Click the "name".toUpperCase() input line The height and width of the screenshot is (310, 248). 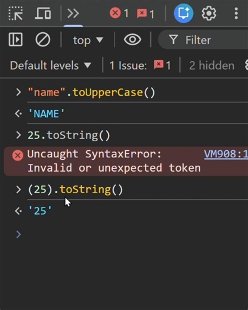(x=91, y=92)
